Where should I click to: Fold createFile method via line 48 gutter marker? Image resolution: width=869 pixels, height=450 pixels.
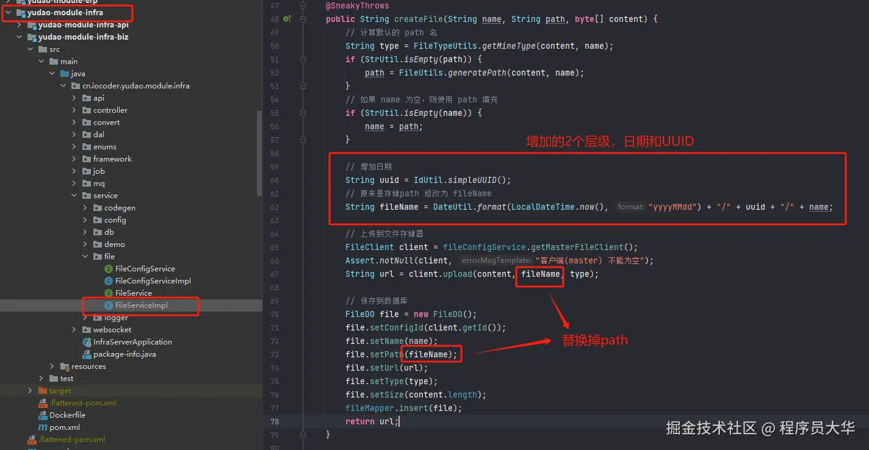point(303,19)
